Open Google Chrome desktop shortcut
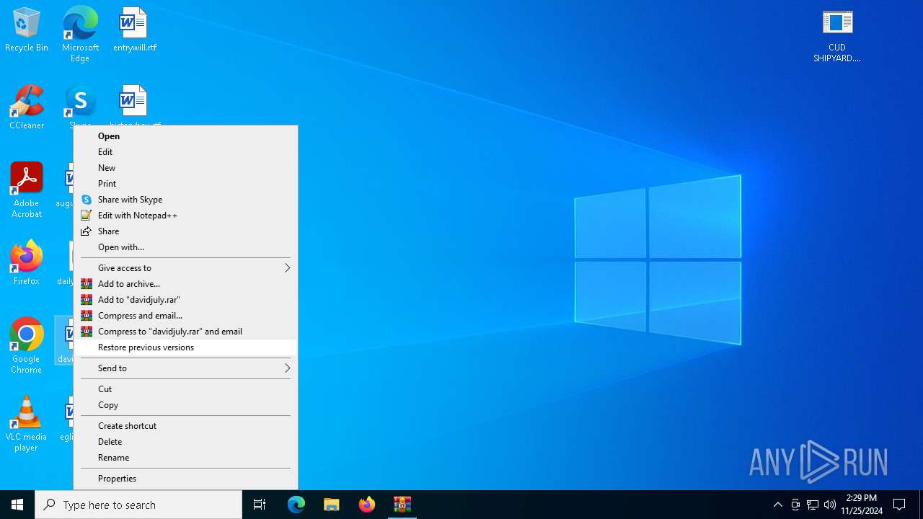Screen dimensions: 923x519 tap(27, 346)
